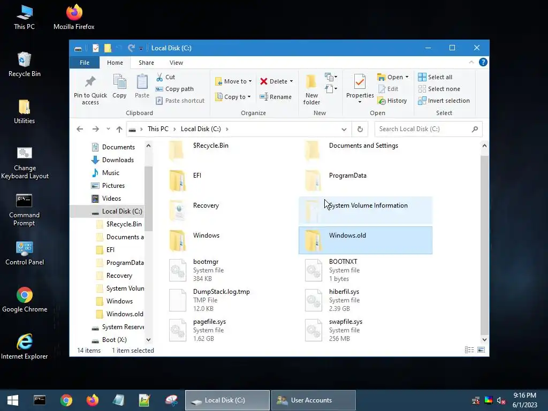Click Paste shortcut command
This screenshot has height=411, width=548.
pyautogui.click(x=180, y=101)
